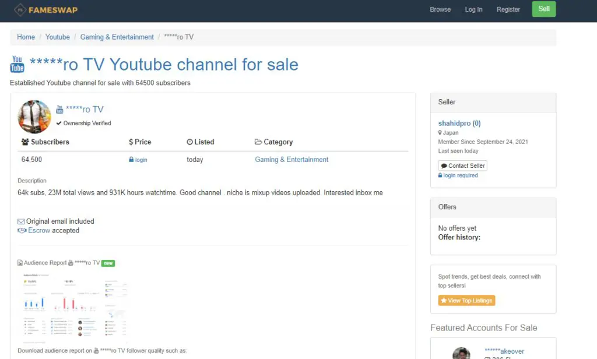Click the Ownership Verified checkmark
The height and width of the screenshot is (359, 597).
(x=58, y=123)
